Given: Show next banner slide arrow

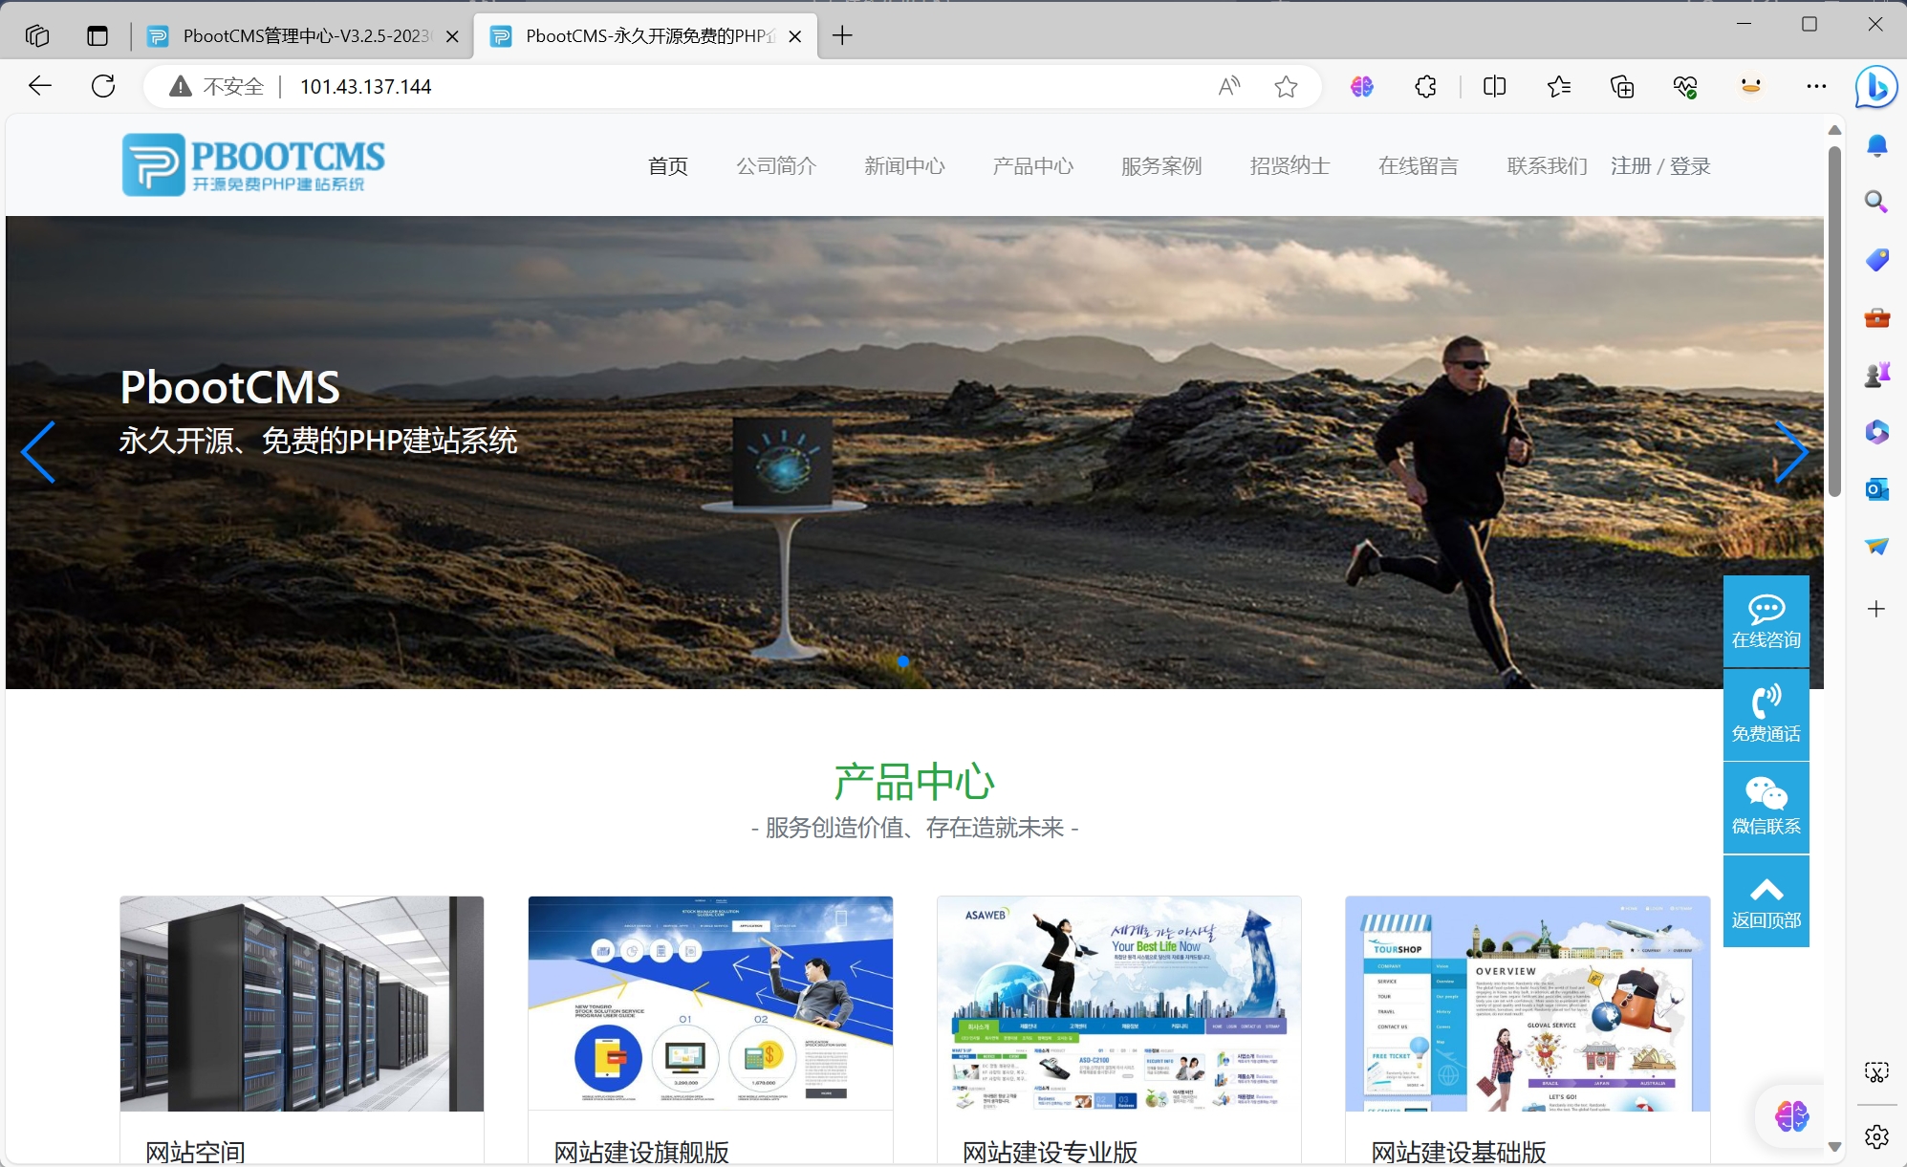Looking at the screenshot, I should click(1790, 452).
